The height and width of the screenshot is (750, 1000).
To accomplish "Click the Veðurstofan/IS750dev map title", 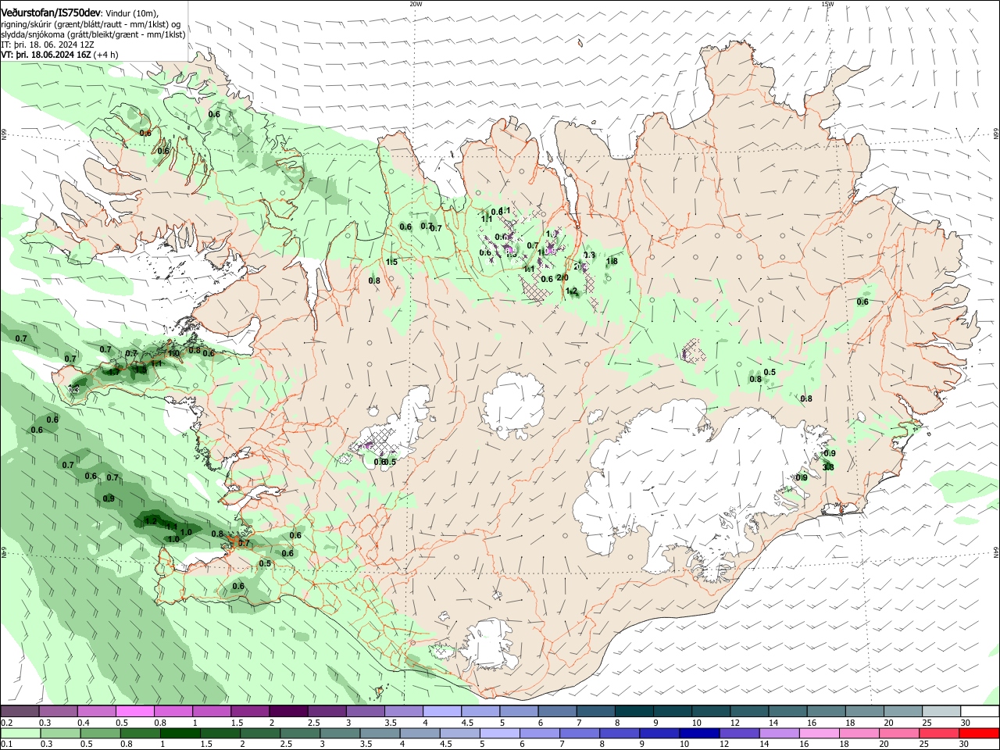I will pyautogui.click(x=51, y=12).
